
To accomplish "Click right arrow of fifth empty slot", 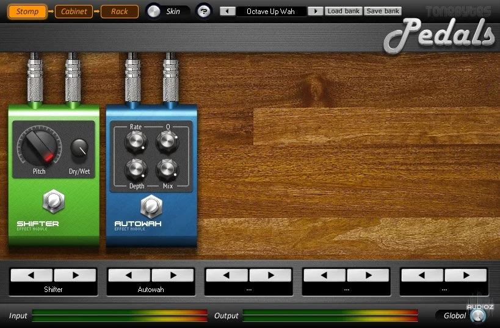I will point(466,275).
